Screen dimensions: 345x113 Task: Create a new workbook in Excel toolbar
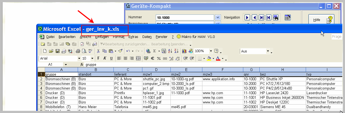pyautogui.click(x=45, y=51)
